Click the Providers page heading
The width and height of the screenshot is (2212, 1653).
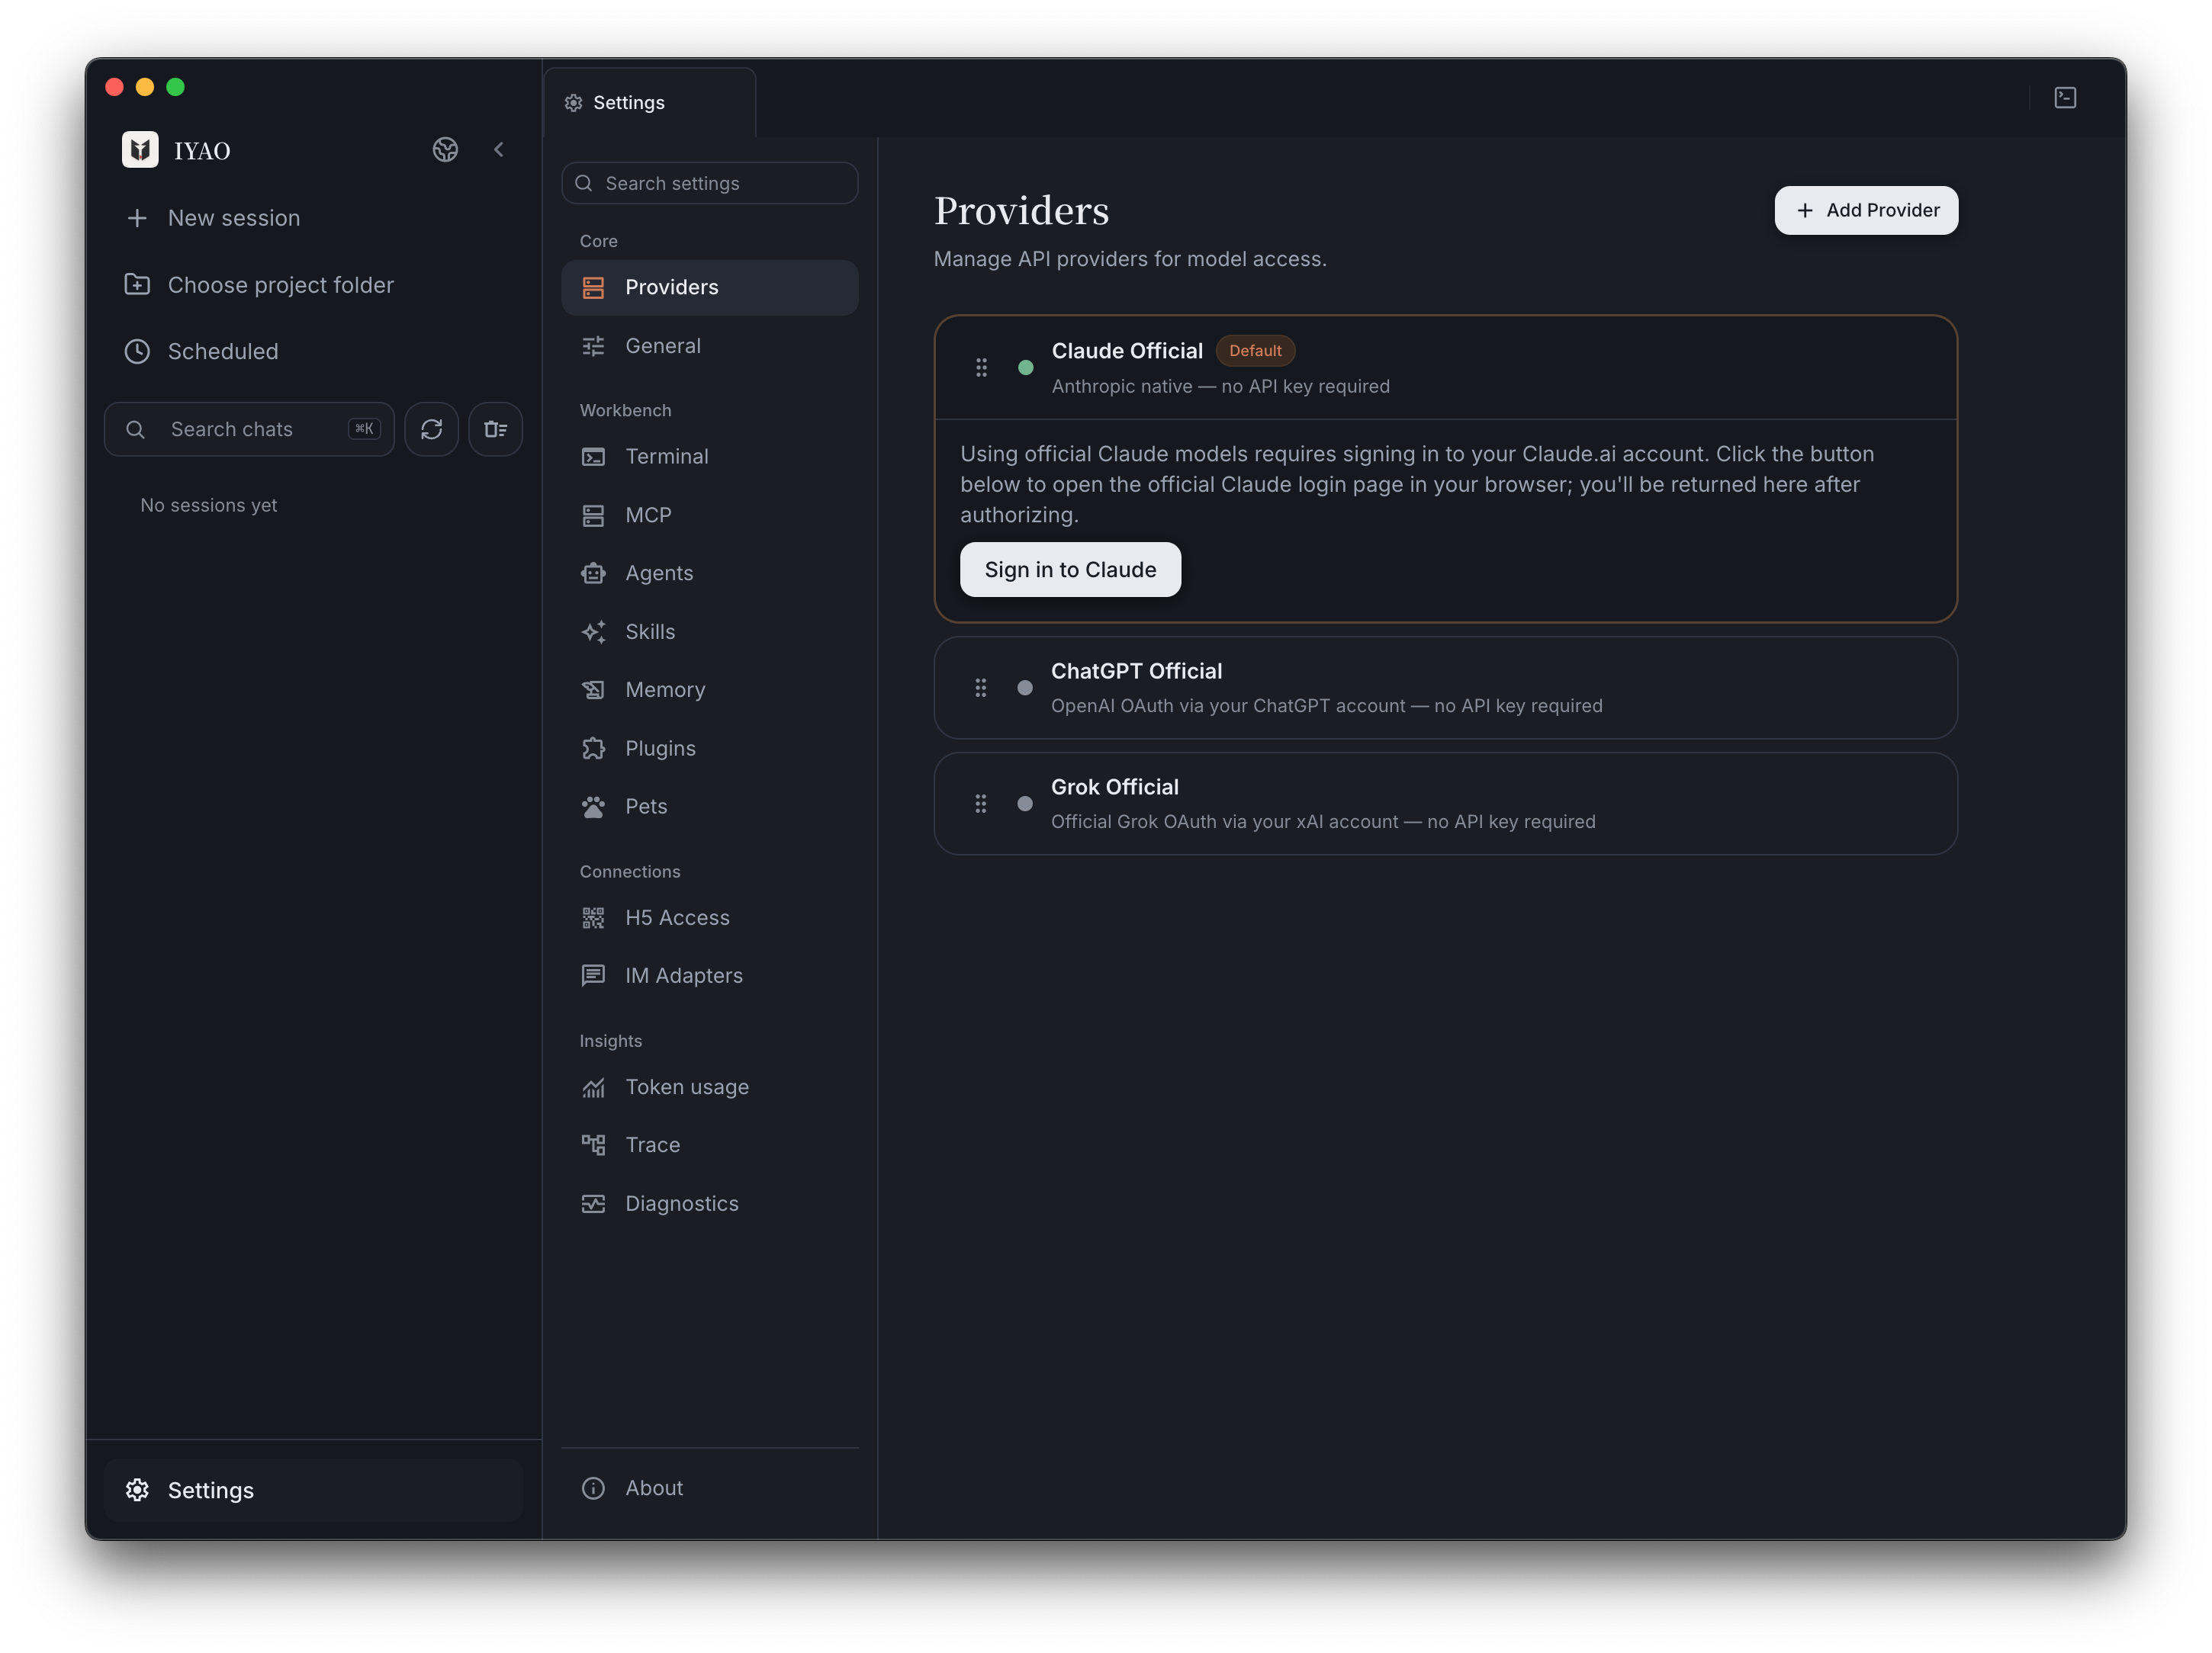click(1021, 211)
